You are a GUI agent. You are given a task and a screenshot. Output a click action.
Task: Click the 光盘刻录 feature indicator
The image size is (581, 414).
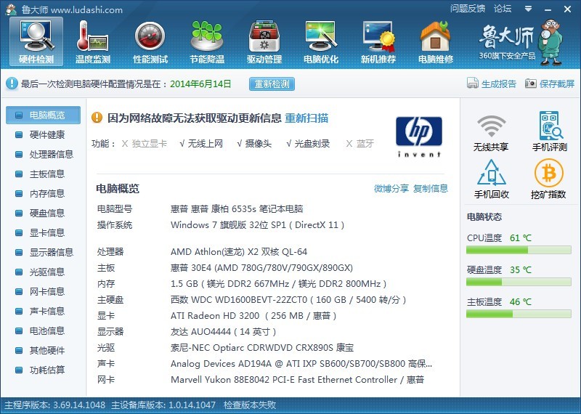[308, 144]
